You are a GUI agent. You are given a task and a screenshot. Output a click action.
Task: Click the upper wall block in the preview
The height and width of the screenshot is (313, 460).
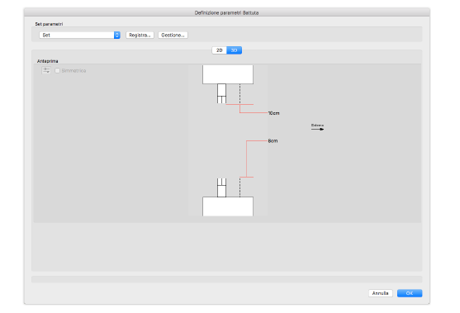tap(228, 74)
